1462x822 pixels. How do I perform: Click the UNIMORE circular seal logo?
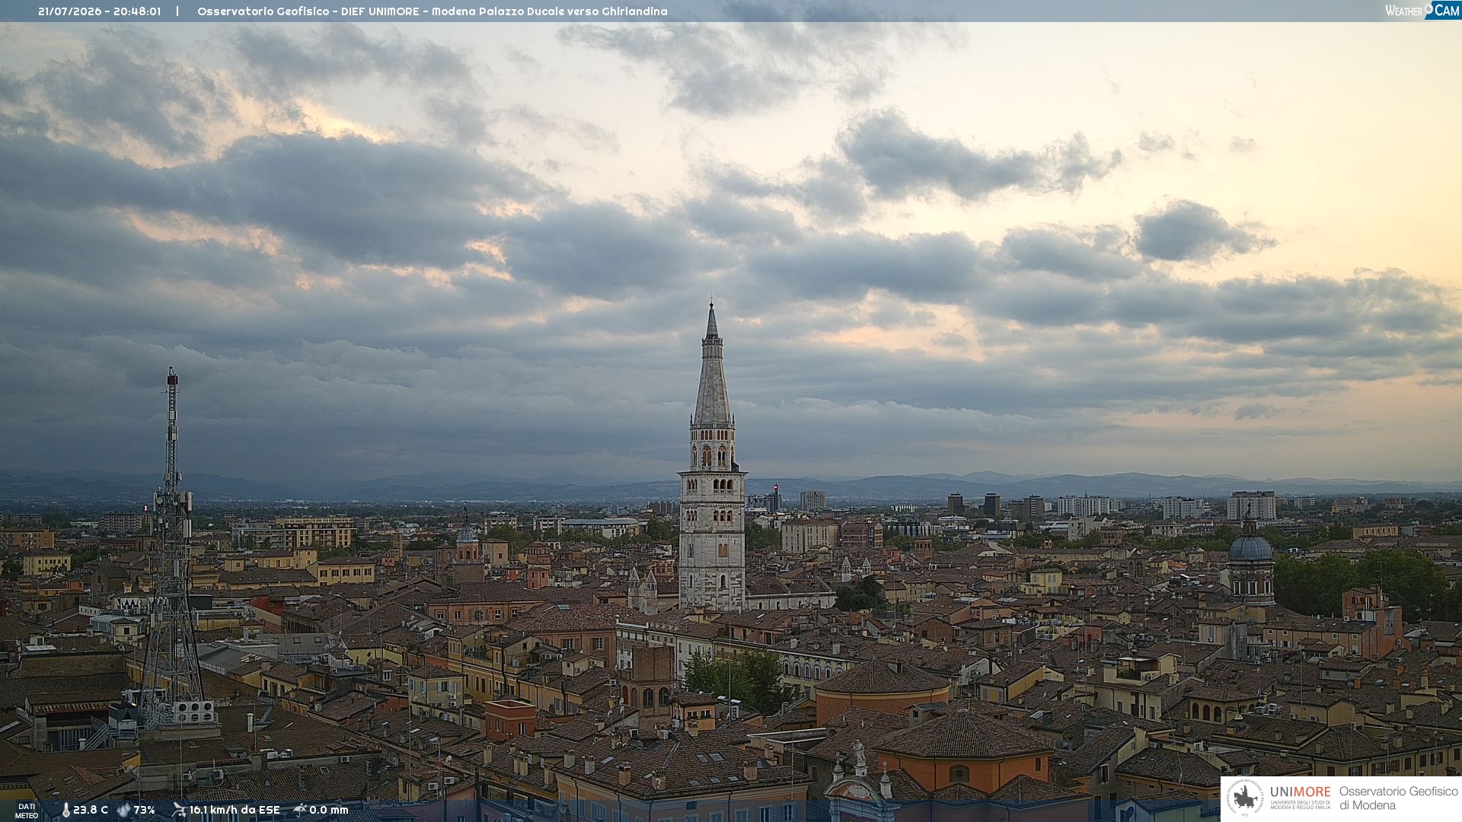(x=1246, y=798)
